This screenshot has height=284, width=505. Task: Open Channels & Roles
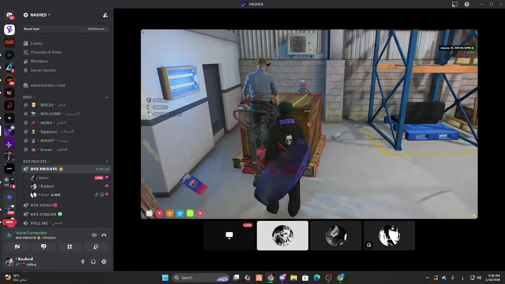tap(66, 52)
